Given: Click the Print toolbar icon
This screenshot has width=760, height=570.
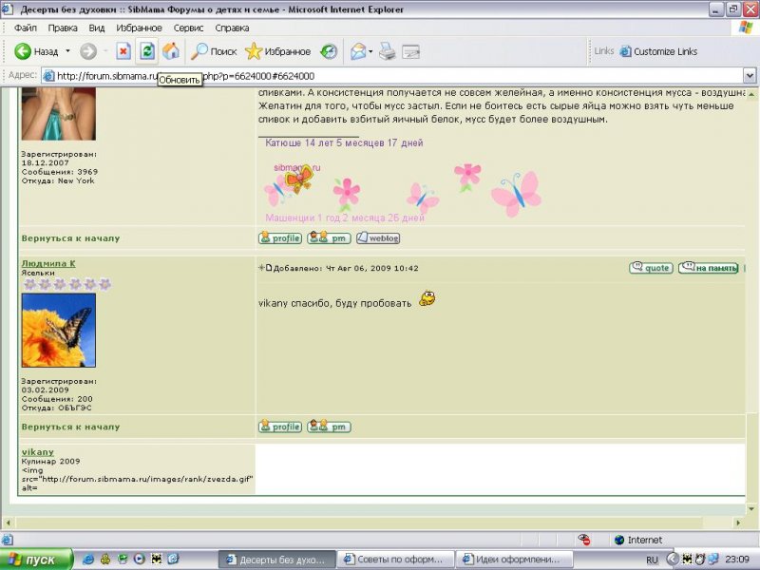Looking at the screenshot, I should point(388,51).
